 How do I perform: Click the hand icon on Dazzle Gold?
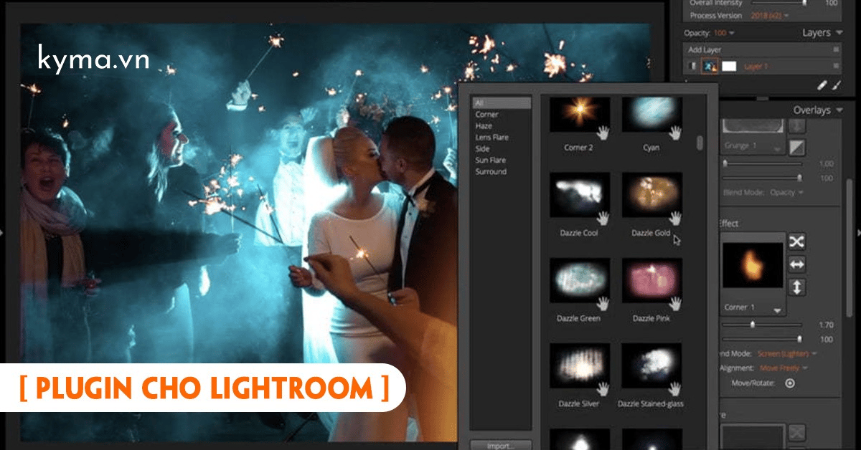click(674, 217)
